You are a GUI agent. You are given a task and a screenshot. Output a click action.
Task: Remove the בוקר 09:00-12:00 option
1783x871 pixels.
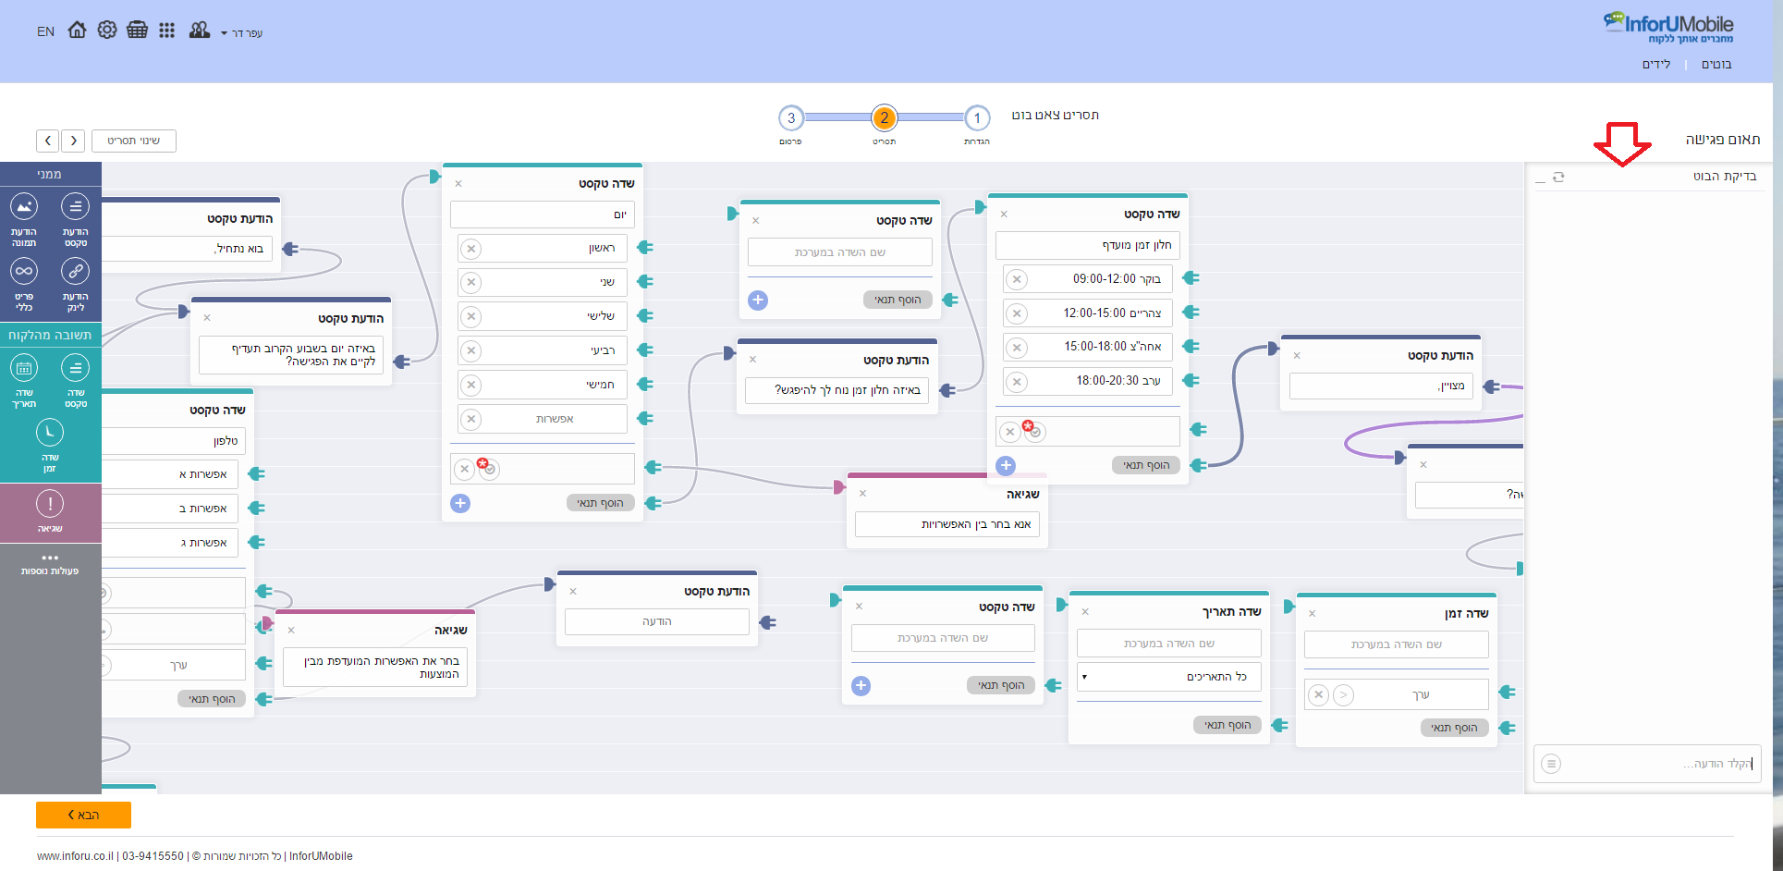coord(1017,279)
